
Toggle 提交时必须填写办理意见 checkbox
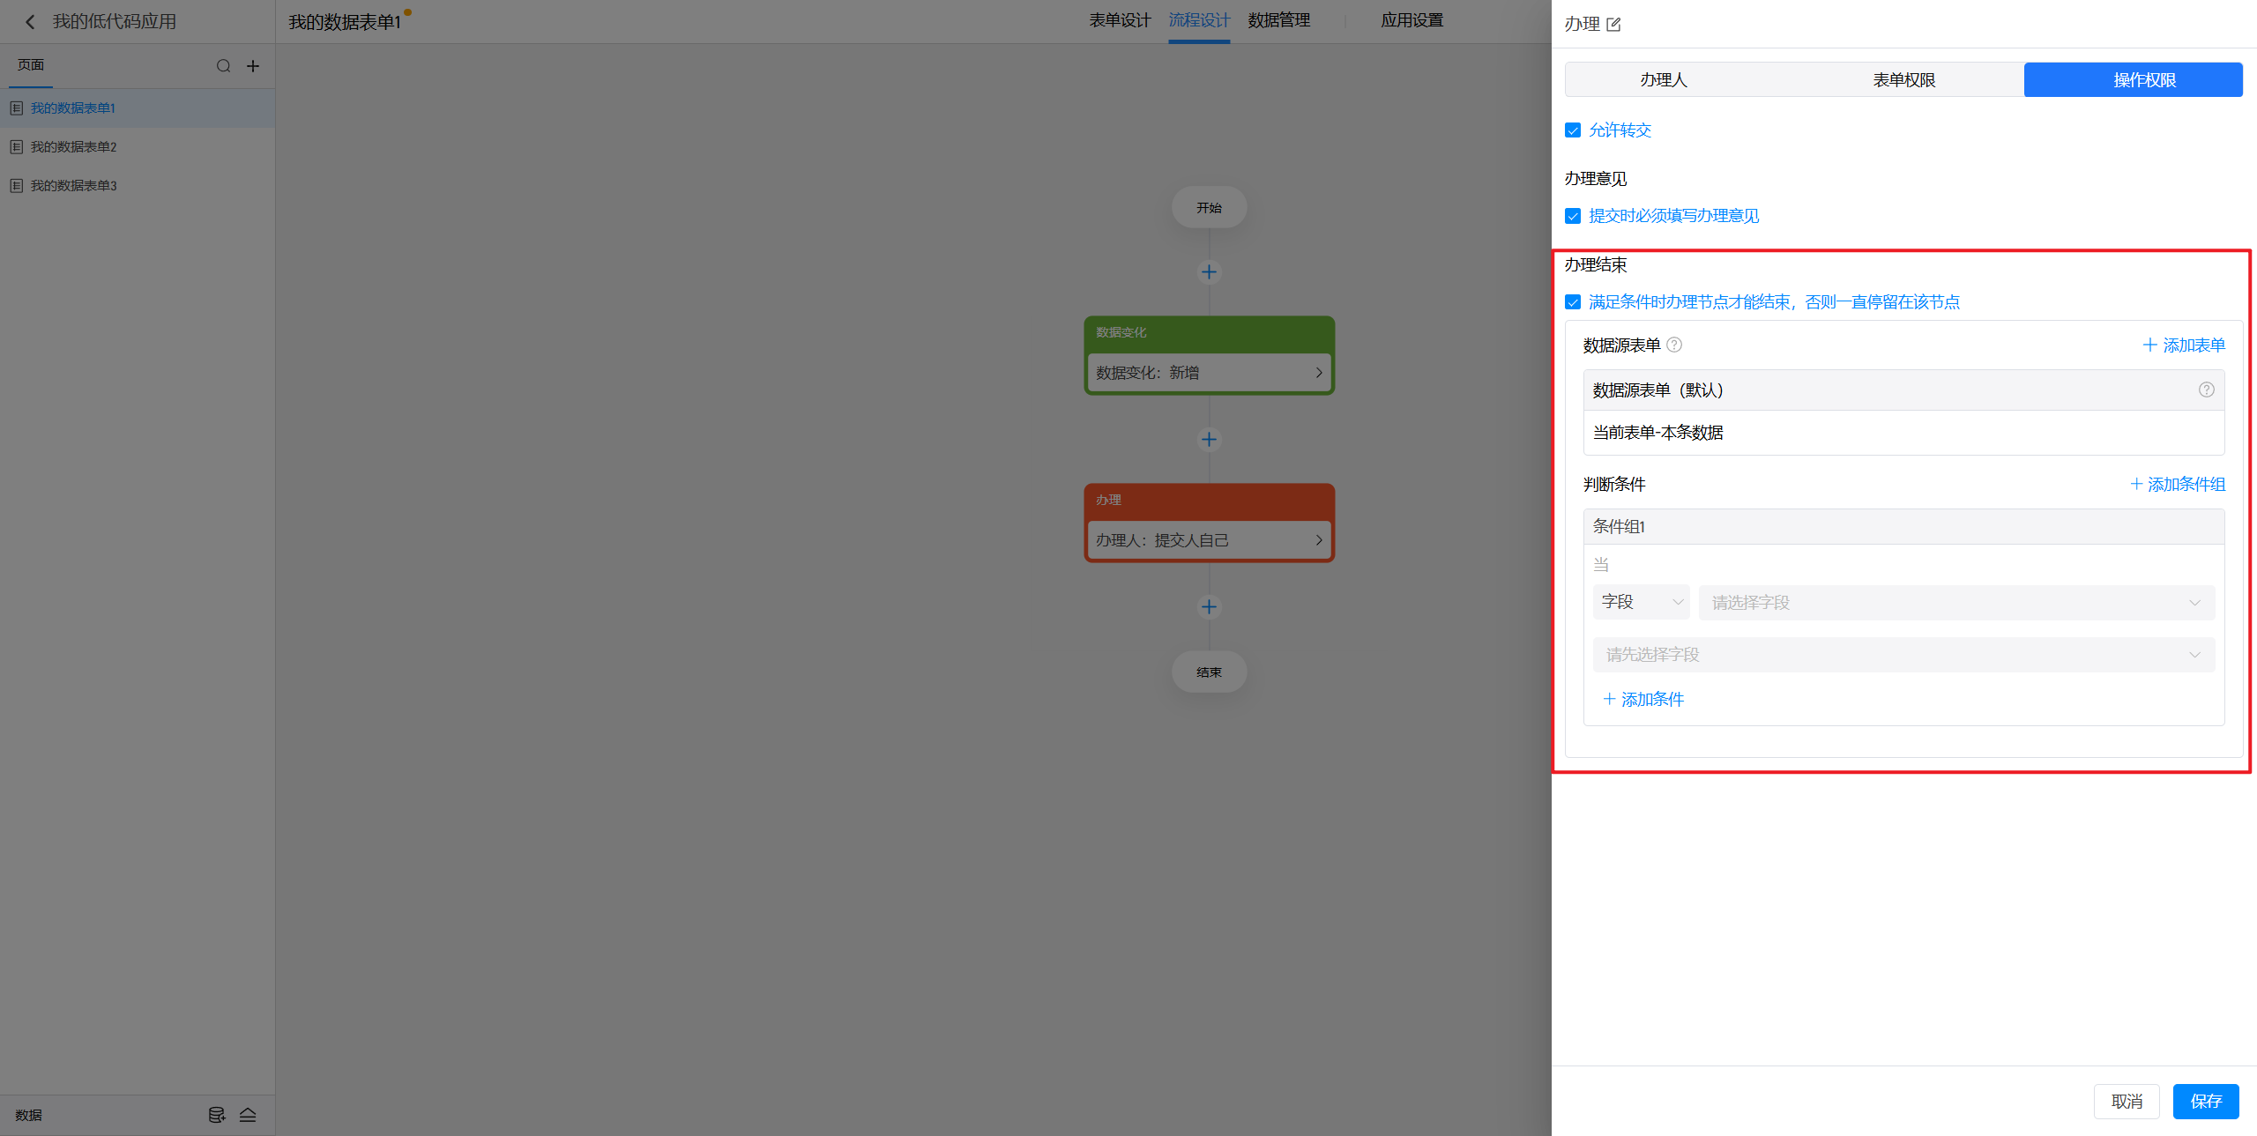[x=1573, y=216]
